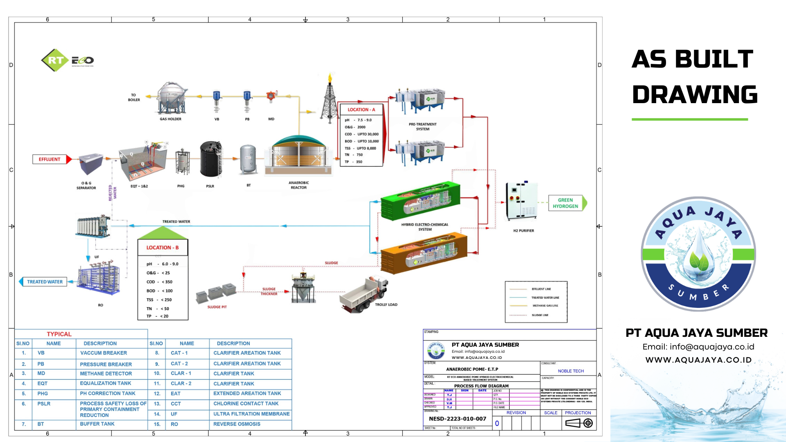
Task: Click the UF membrane unit icon
Action: pos(93,227)
